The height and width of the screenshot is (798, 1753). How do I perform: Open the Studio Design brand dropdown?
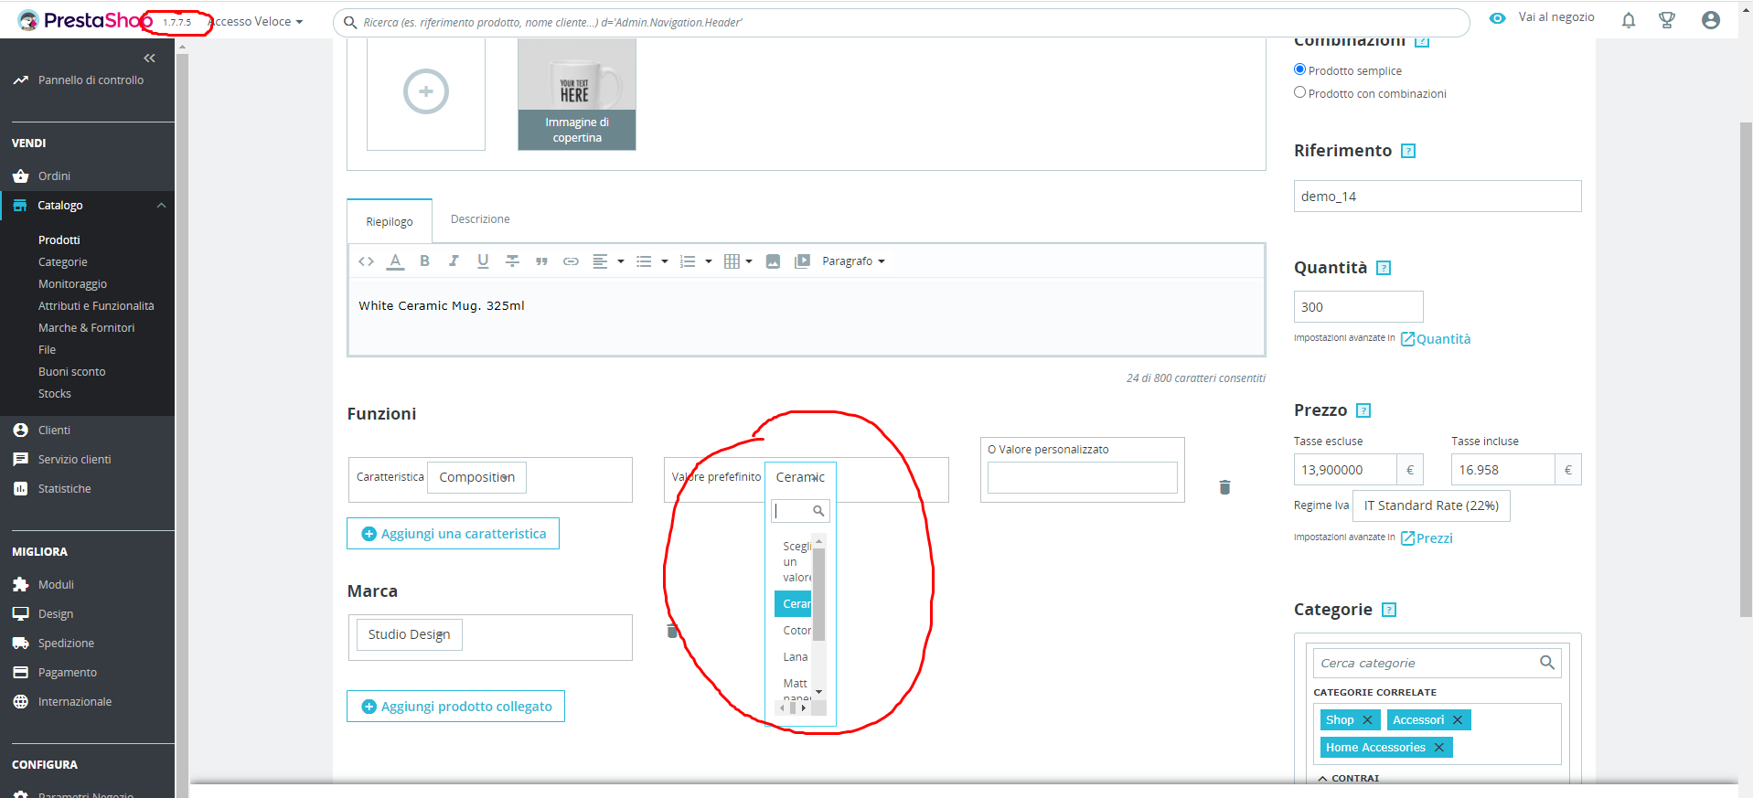(409, 634)
